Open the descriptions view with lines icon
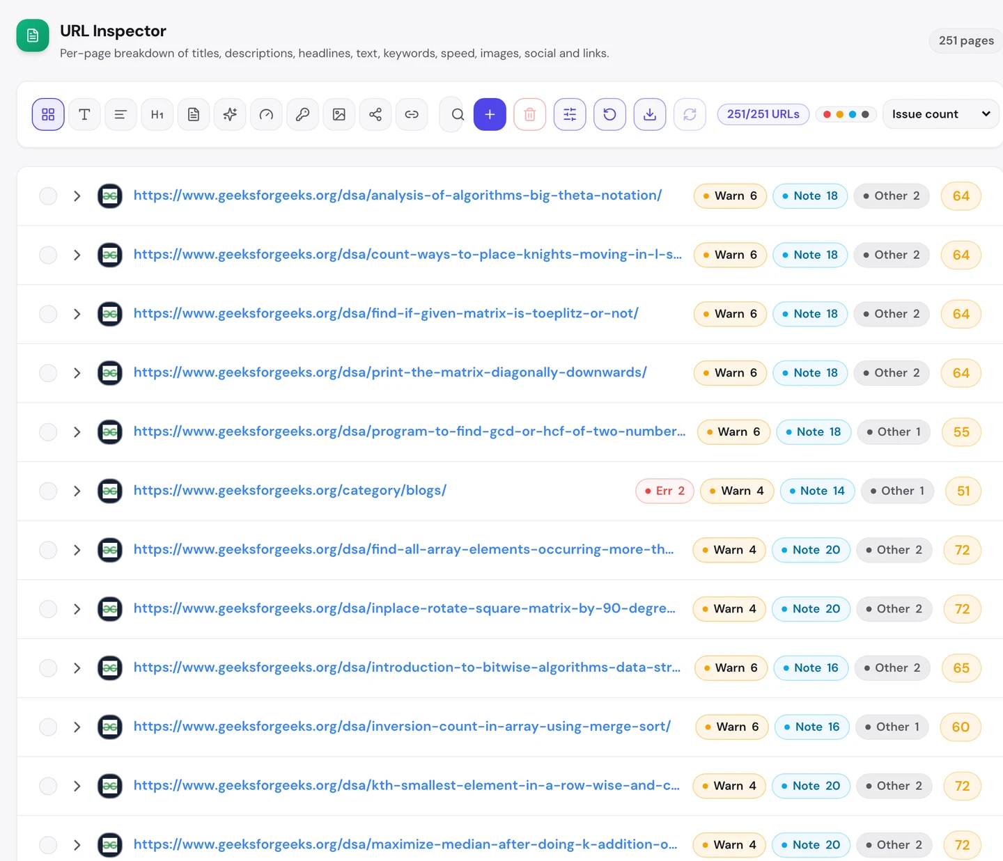The image size is (1003, 861). click(x=120, y=114)
